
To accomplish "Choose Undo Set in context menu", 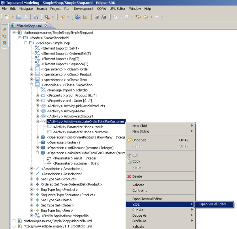I will pos(160,140).
